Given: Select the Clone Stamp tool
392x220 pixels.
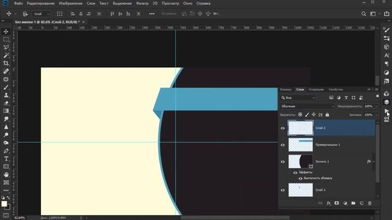Looking at the screenshot, I should pyautogui.click(x=6, y=95).
